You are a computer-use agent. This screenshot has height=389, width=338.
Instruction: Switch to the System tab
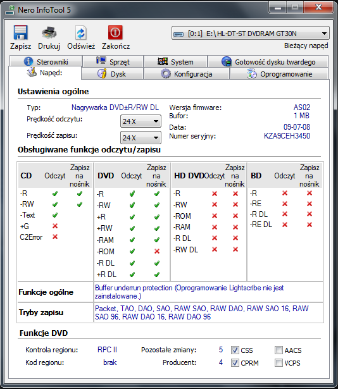pos(175,61)
